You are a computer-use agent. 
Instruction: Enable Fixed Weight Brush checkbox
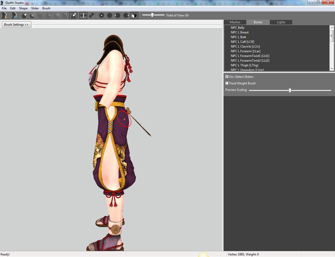tap(227, 83)
